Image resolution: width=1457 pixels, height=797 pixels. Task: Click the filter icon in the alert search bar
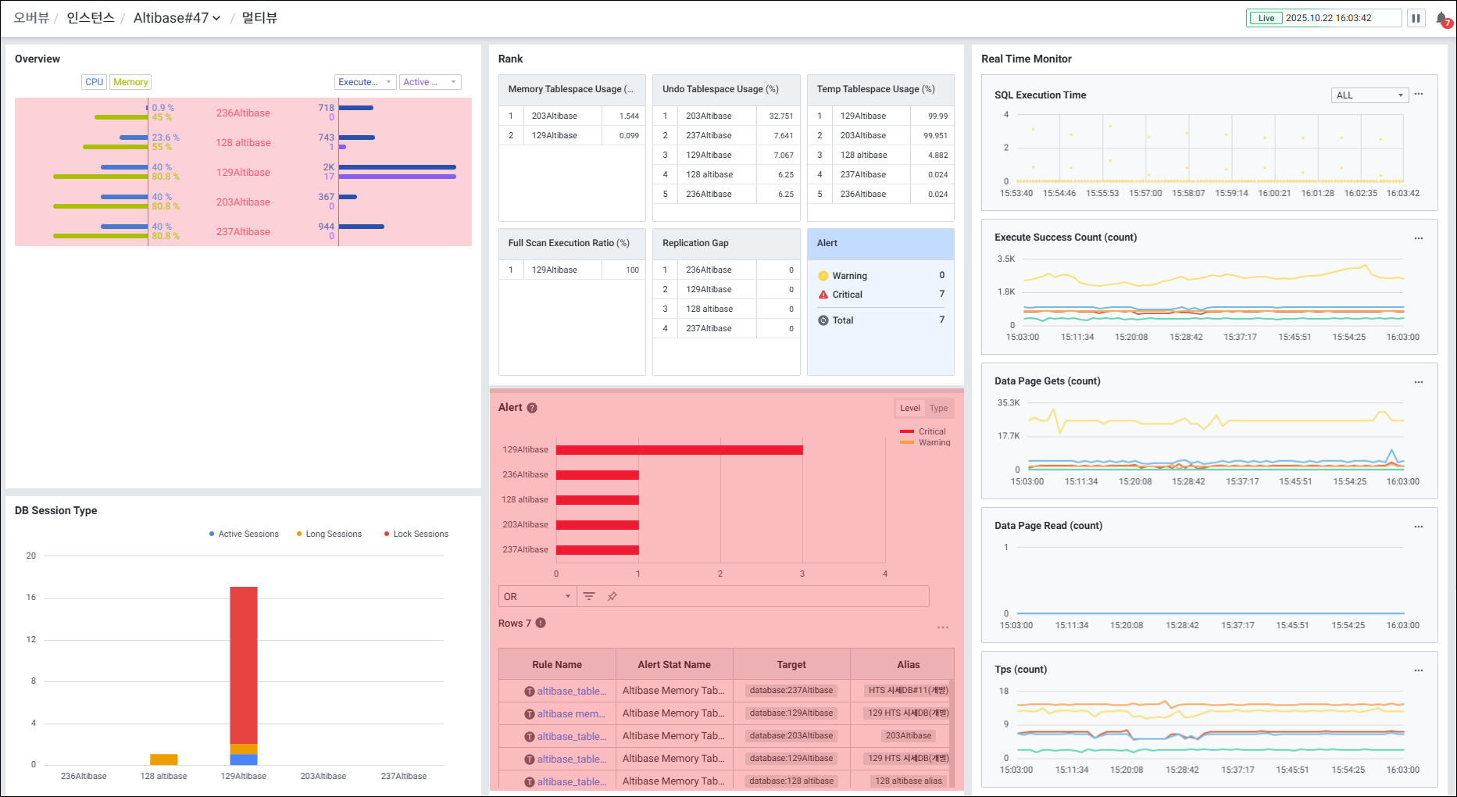click(589, 596)
